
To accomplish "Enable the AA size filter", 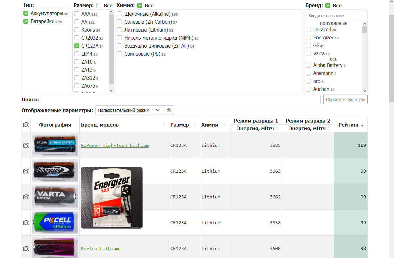I will pos(77,22).
